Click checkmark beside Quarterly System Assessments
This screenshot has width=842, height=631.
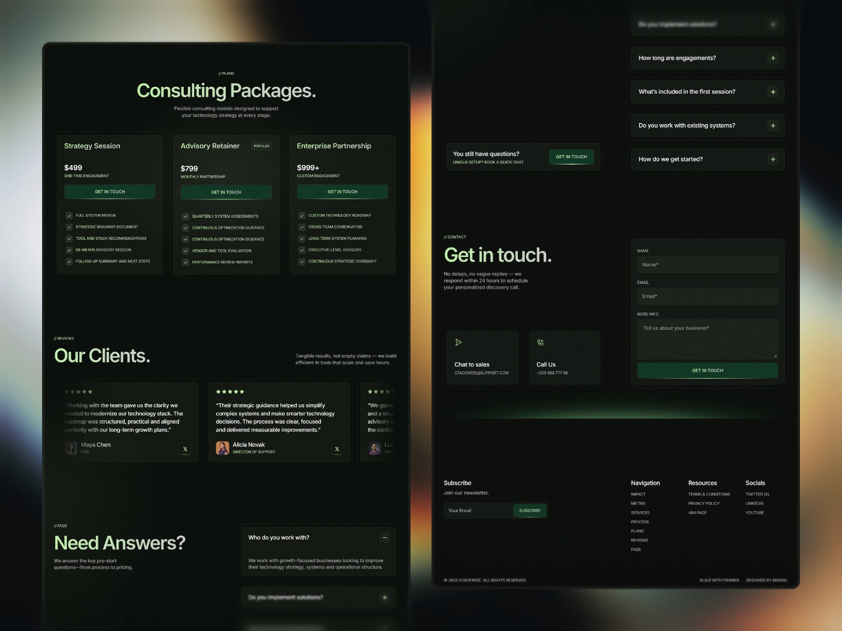(186, 217)
